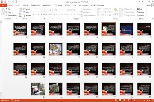
Task: Click the Find binoculars icon
Action: [138, 9]
